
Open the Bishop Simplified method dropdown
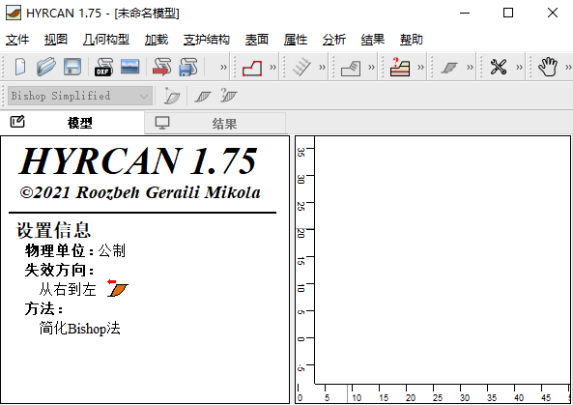80,96
